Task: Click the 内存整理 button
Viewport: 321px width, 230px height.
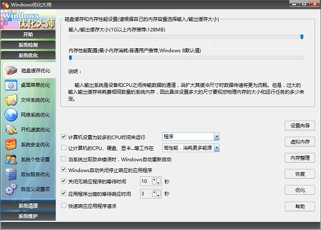Action: (300, 158)
